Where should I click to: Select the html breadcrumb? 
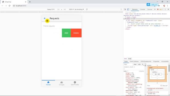tap(125, 59)
